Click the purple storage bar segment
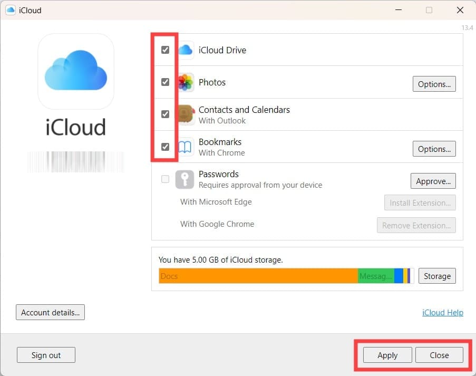 409,276
